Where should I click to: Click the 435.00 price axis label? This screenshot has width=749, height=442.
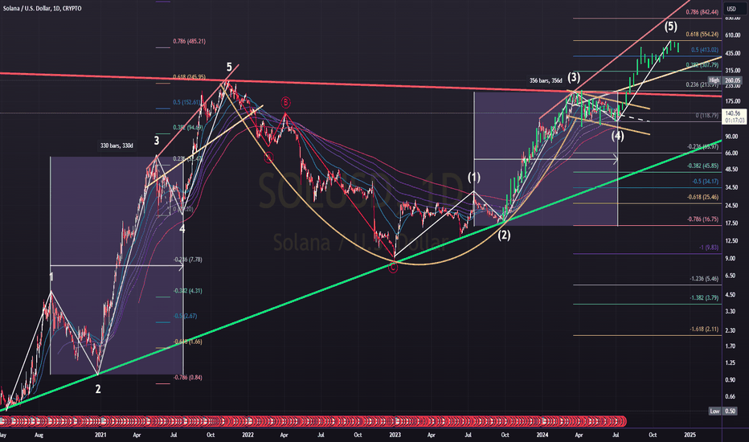[732, 54]
